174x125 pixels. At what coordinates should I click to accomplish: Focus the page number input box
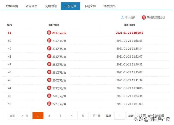coord(120,115)
